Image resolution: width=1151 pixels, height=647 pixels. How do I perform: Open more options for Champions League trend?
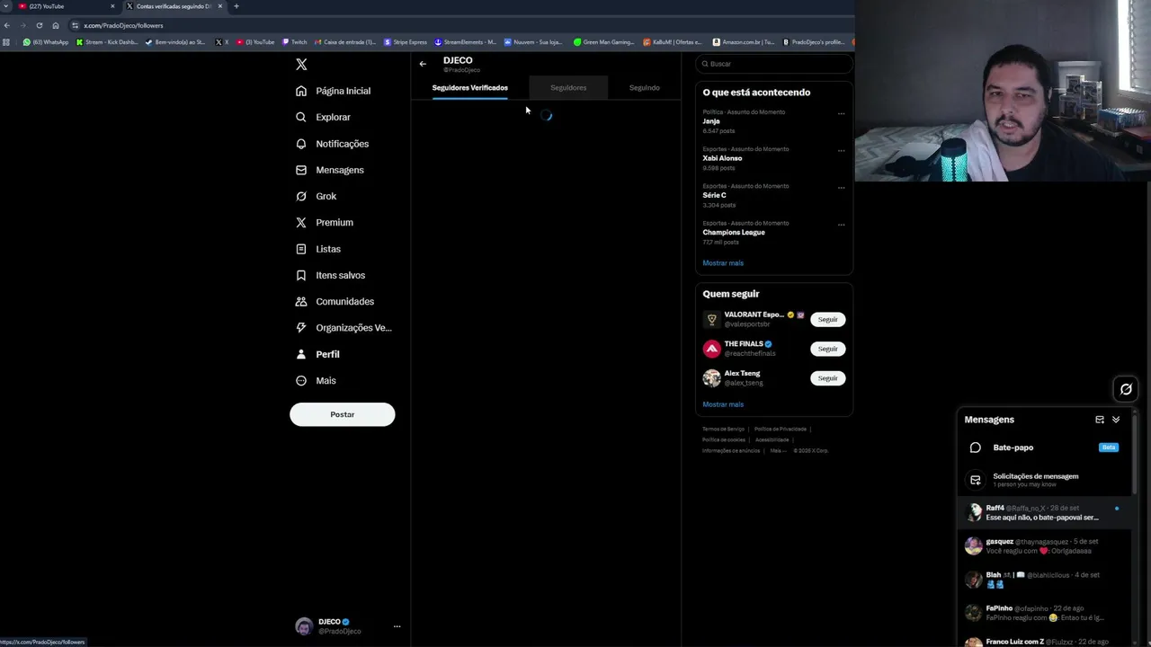(x=841, y=224)
